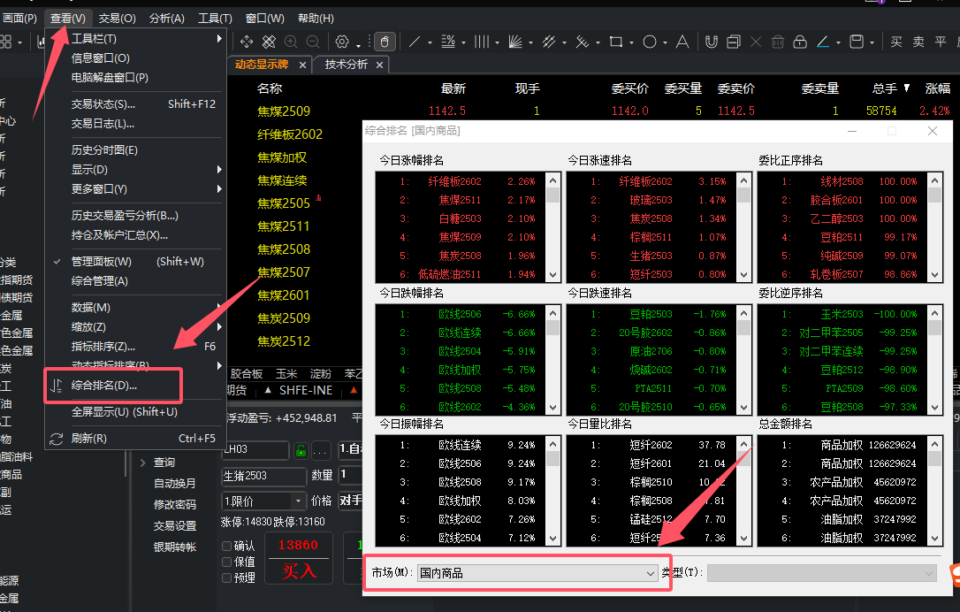Image resolution: width=960 pixels, height=612 pixels.
Task: Click the padlock lock drawings icon
Action: point(800,42)
